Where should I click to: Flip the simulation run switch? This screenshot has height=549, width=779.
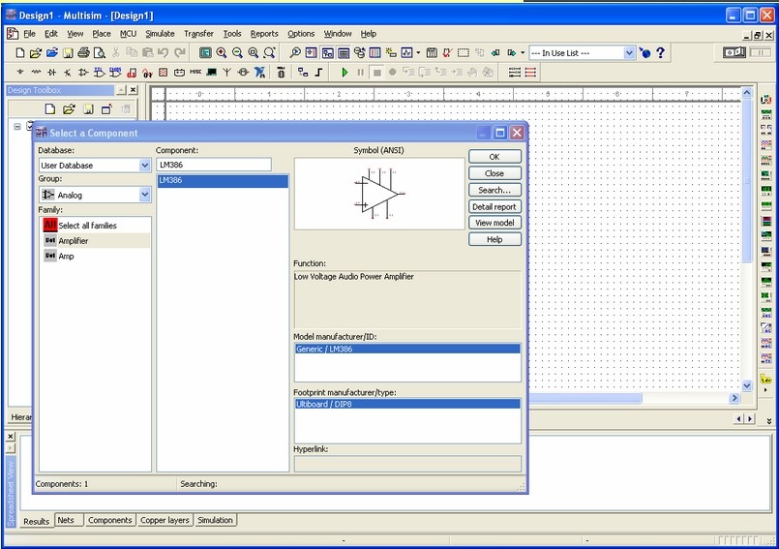[x=734, y=52]
